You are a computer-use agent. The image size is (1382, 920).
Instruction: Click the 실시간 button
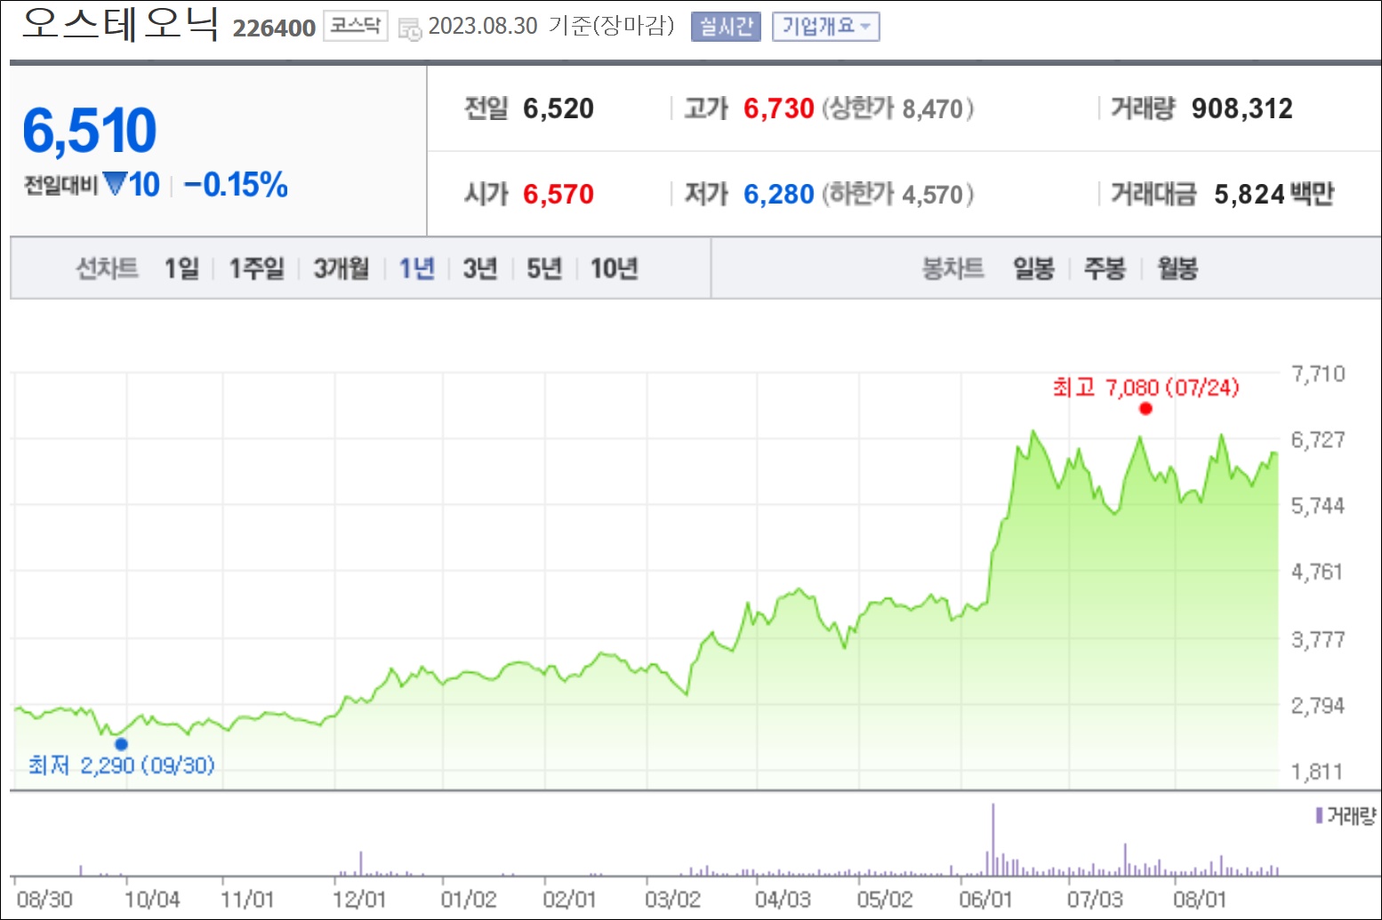tap(726, 27)
